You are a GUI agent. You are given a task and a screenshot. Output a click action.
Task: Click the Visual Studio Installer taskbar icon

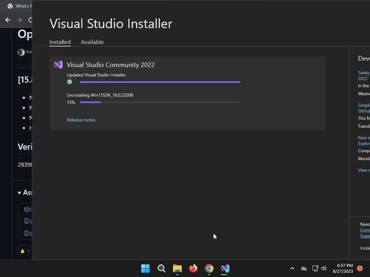pyautogui.click(x=225, y=268)
